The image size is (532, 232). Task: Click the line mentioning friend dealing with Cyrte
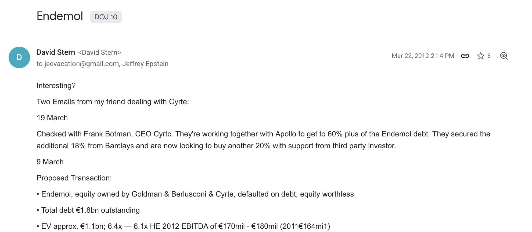tap(113, 102)
